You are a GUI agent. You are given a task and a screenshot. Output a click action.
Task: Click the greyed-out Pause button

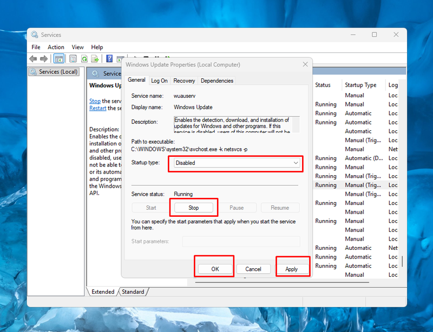tap(237, 208)
